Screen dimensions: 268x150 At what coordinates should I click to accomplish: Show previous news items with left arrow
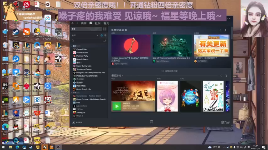[x=220, y=30]
